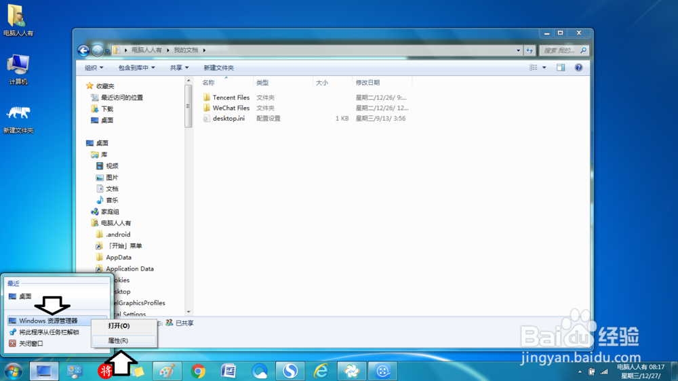Open the 电脑人人有 desktop folder icon
Viewport: 678px width, 381px height.
pos(18,20)
